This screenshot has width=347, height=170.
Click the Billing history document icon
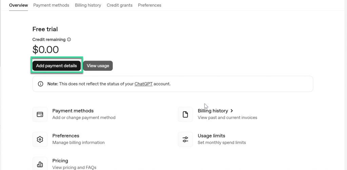coord(185,114)
